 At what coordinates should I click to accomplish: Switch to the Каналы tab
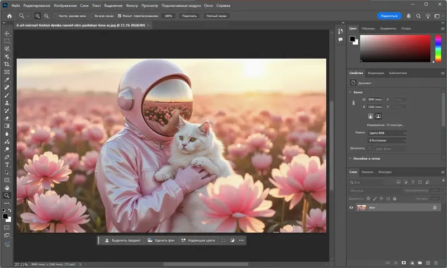click(x=367, y=172)
